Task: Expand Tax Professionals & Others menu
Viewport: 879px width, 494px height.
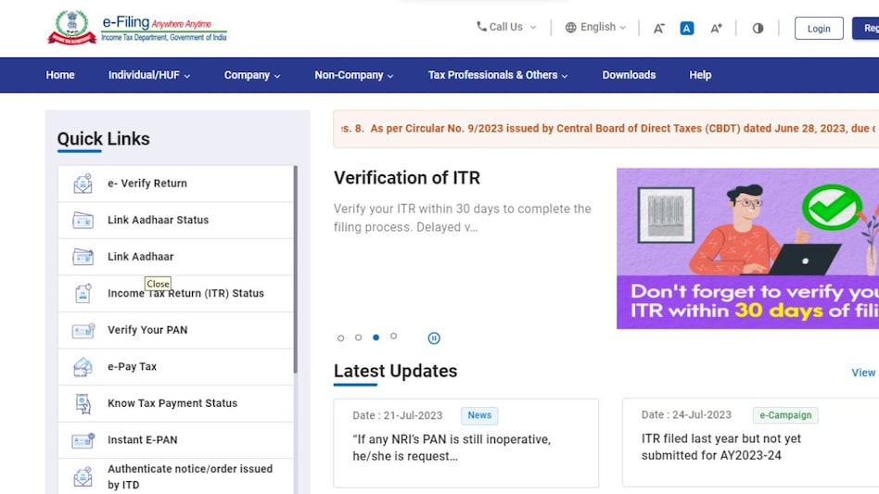Action: tap(498, 75)
